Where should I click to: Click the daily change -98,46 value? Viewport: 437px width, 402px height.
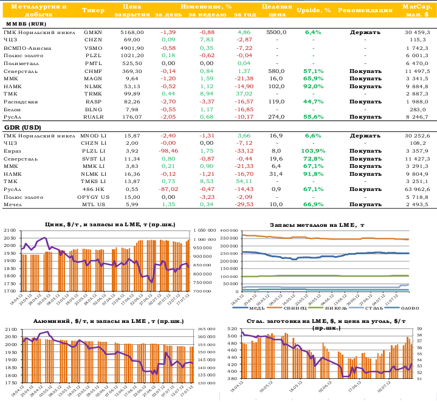(168, 151)
